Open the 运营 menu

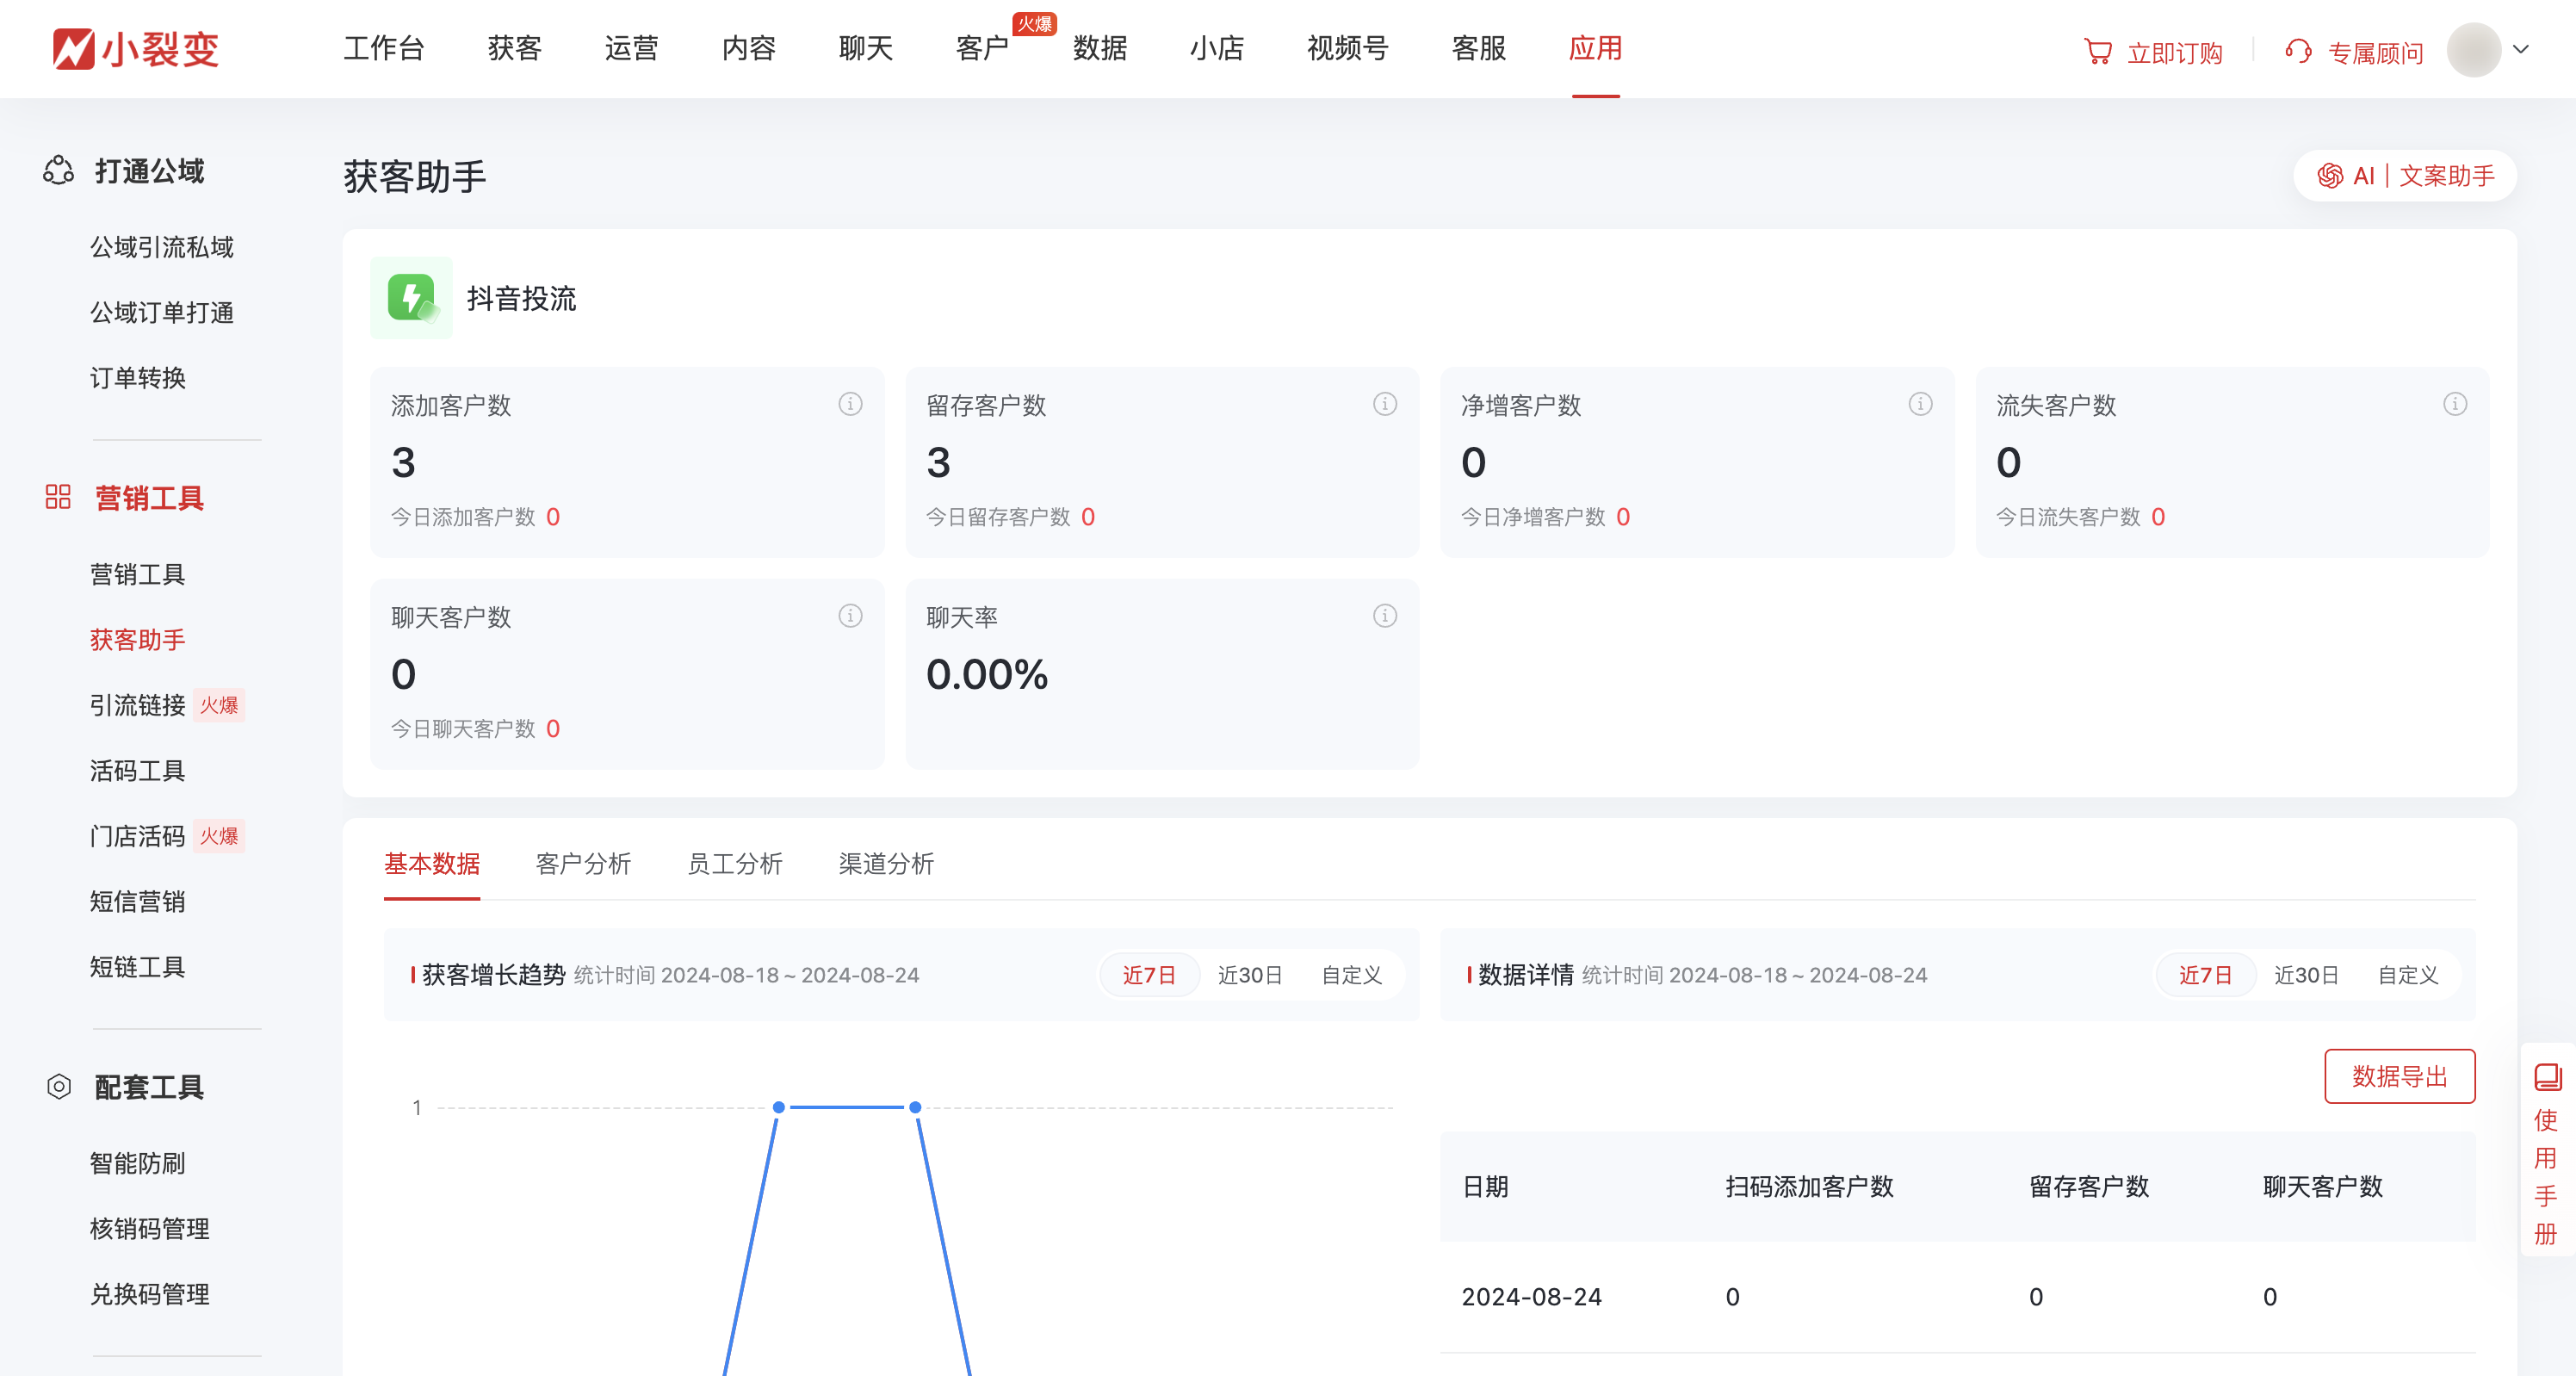[x=631, y=48]
